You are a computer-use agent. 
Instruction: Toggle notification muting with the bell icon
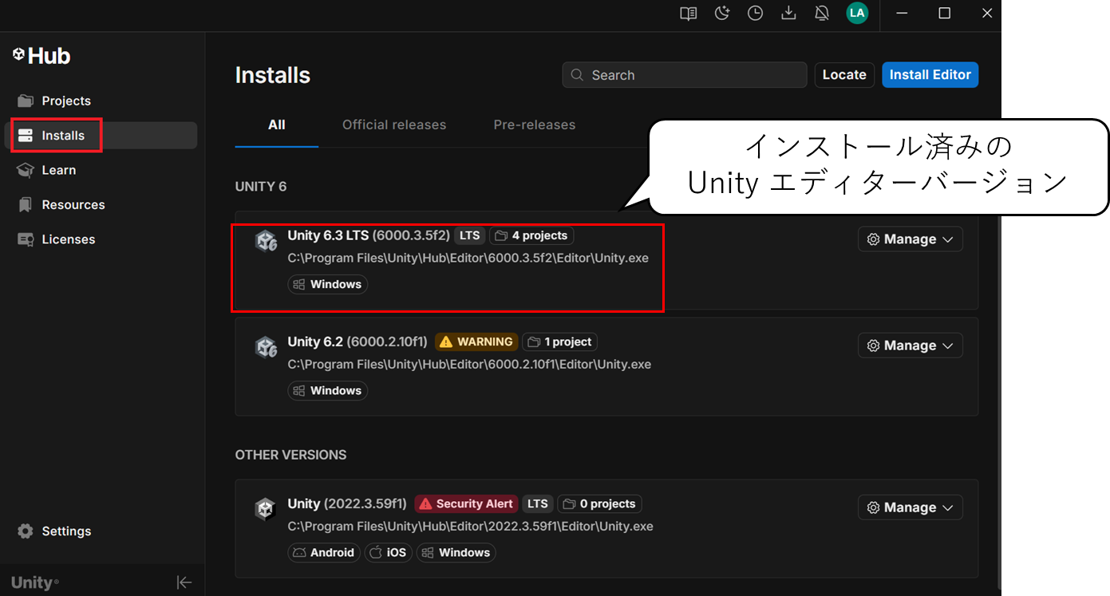[x=822, y=13]
